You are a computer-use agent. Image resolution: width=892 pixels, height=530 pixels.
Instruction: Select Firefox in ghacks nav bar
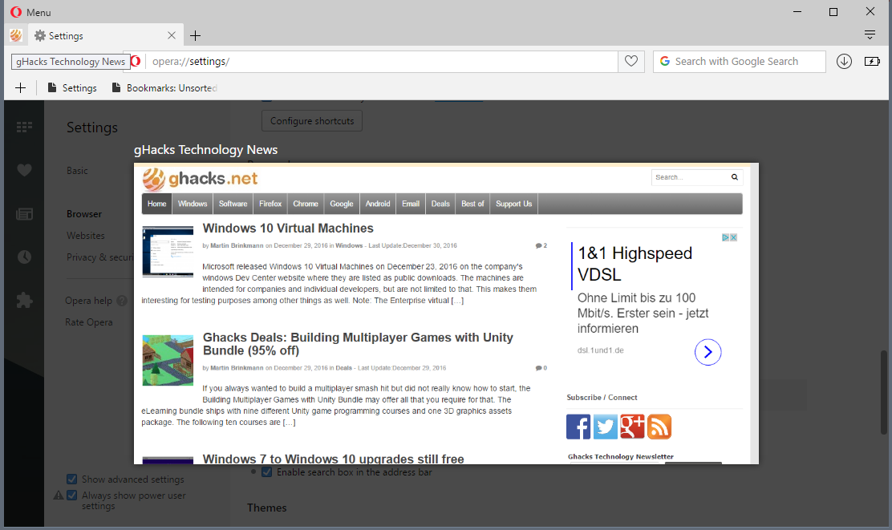point(270,204)
